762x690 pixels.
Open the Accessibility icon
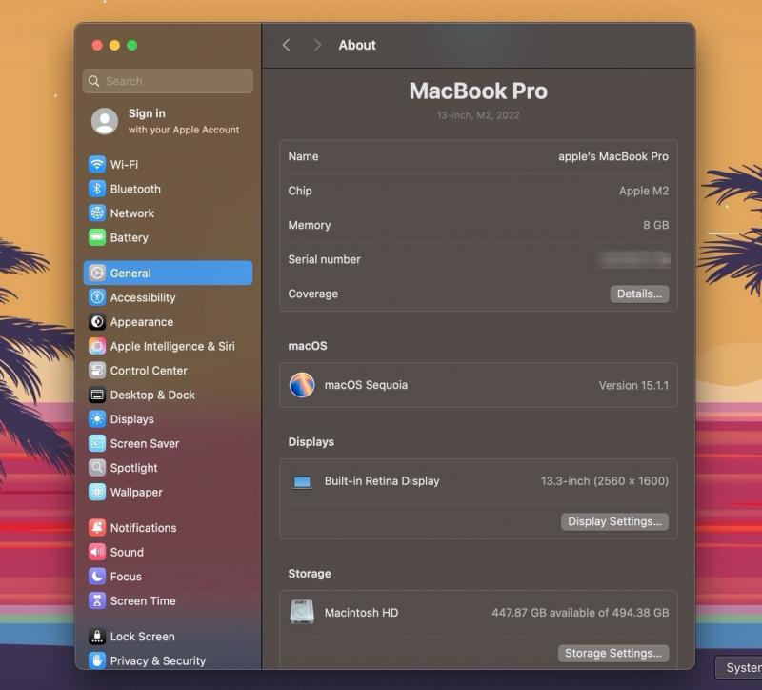(97, 297)
